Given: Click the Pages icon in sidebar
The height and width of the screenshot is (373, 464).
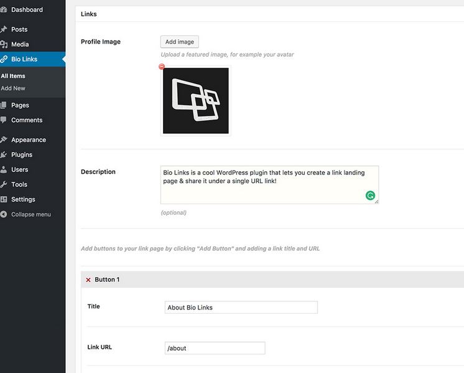Looking at the screenshot, I should (x=4, y=105).
